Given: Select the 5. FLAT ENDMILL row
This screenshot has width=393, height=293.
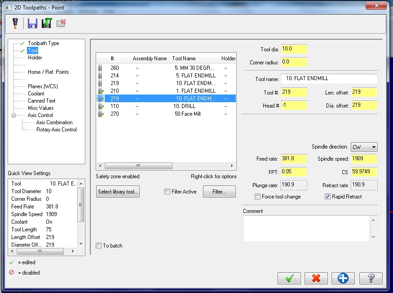Looking at the screenshot, I should [166, 76].
